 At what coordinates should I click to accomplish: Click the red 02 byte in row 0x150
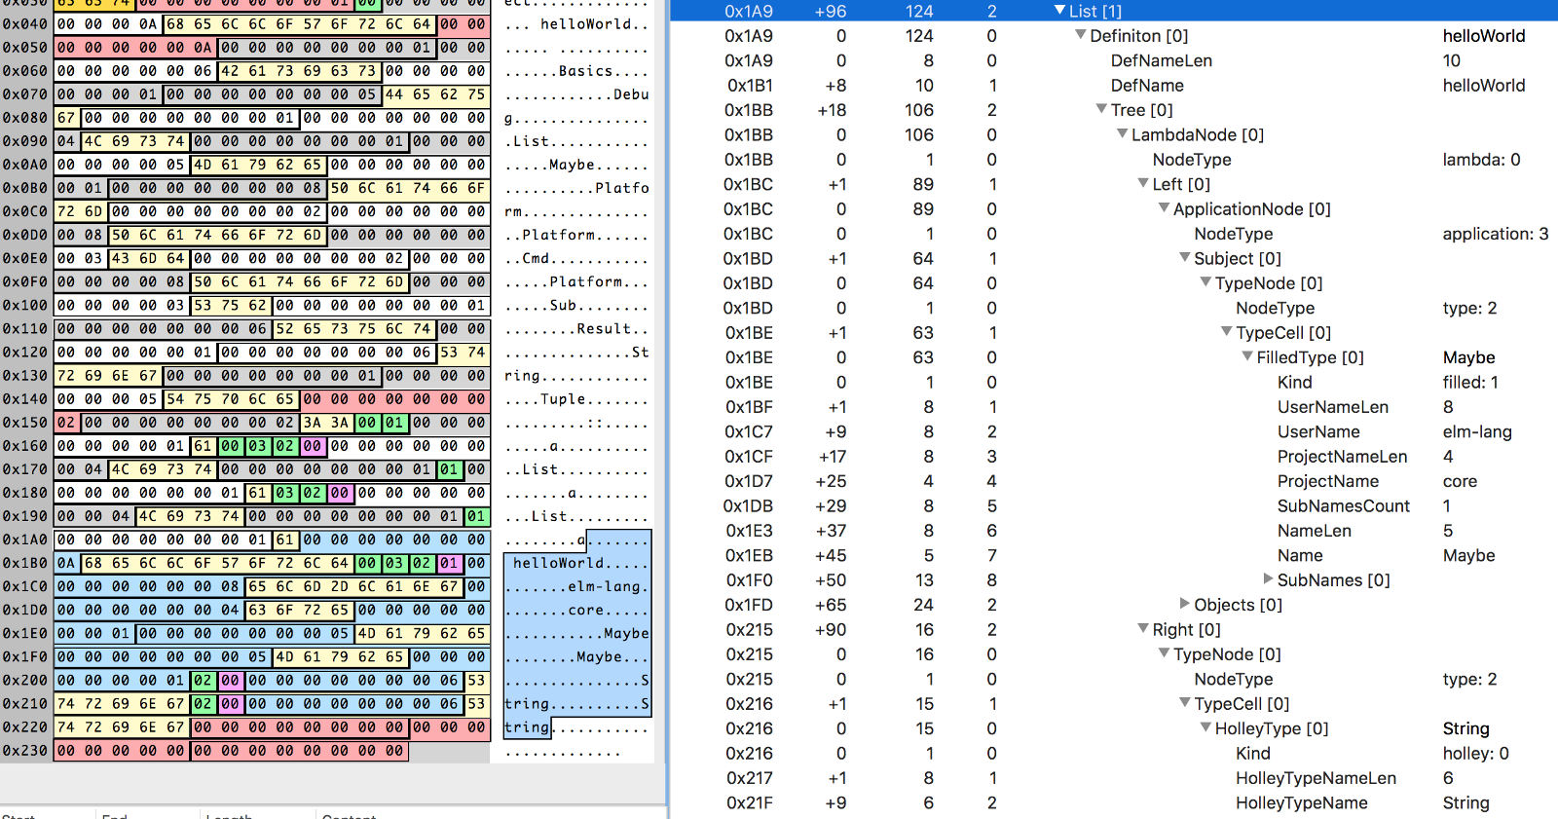click(65, 423)
